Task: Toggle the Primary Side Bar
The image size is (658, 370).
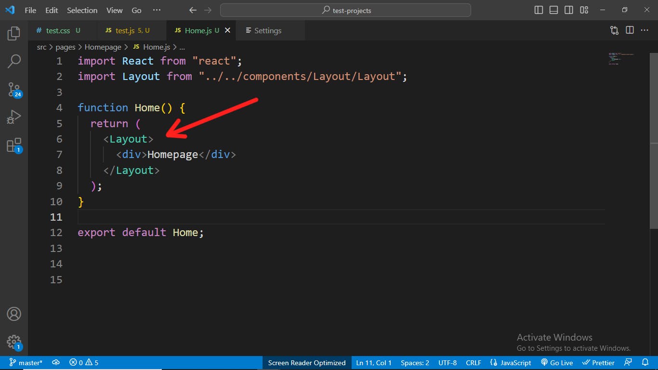Action: [539, 10]
